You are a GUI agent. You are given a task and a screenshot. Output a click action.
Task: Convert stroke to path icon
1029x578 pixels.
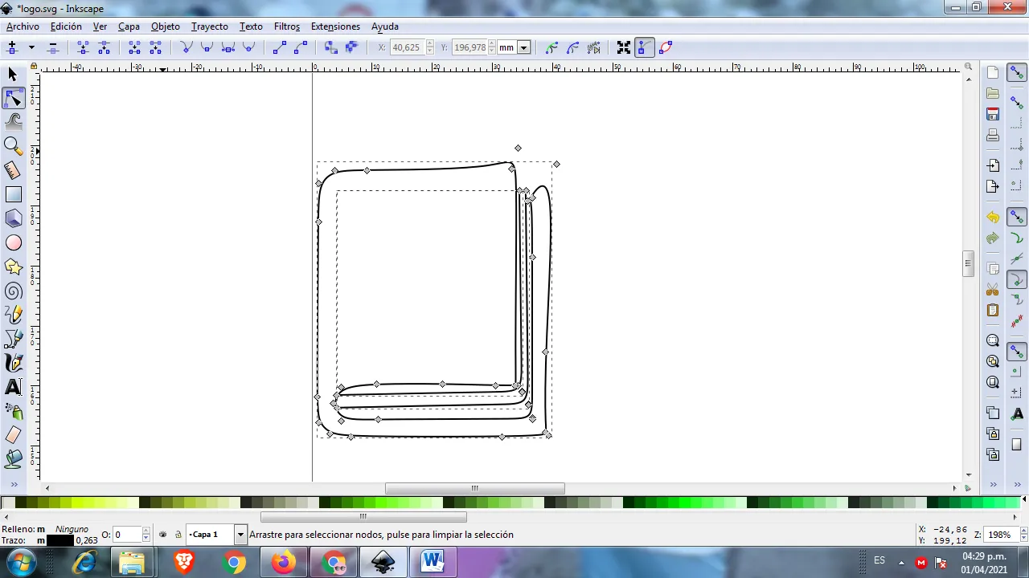(x=351, y=47)
